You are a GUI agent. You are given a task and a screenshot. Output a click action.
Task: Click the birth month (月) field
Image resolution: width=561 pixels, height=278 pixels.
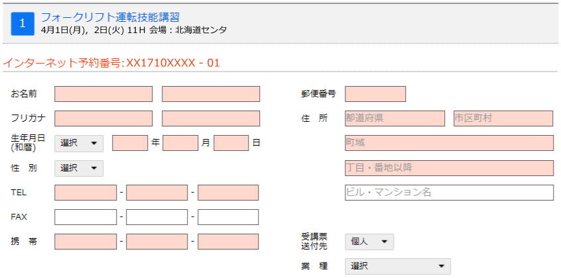180,143
